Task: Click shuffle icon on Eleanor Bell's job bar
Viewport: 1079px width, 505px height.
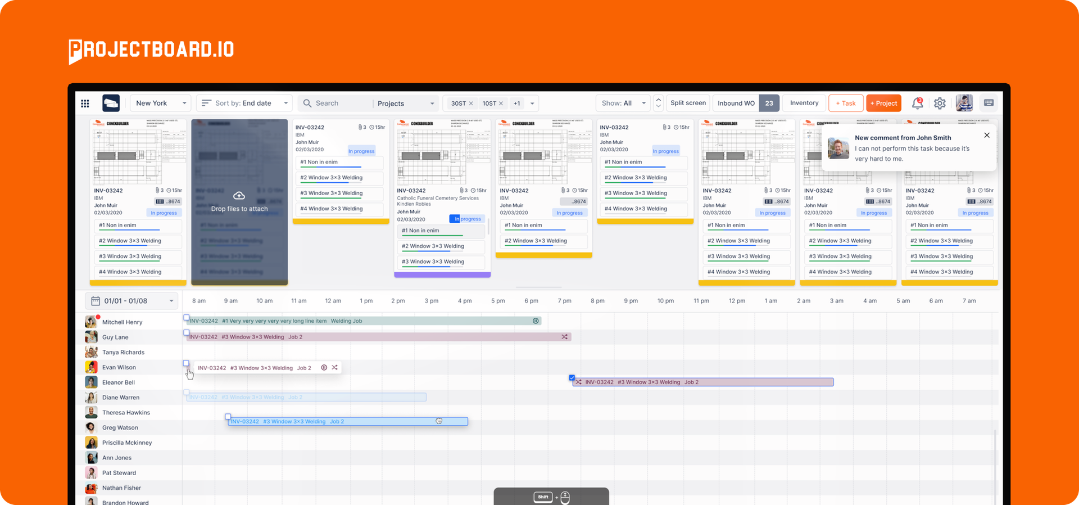Action: (578, 382)
